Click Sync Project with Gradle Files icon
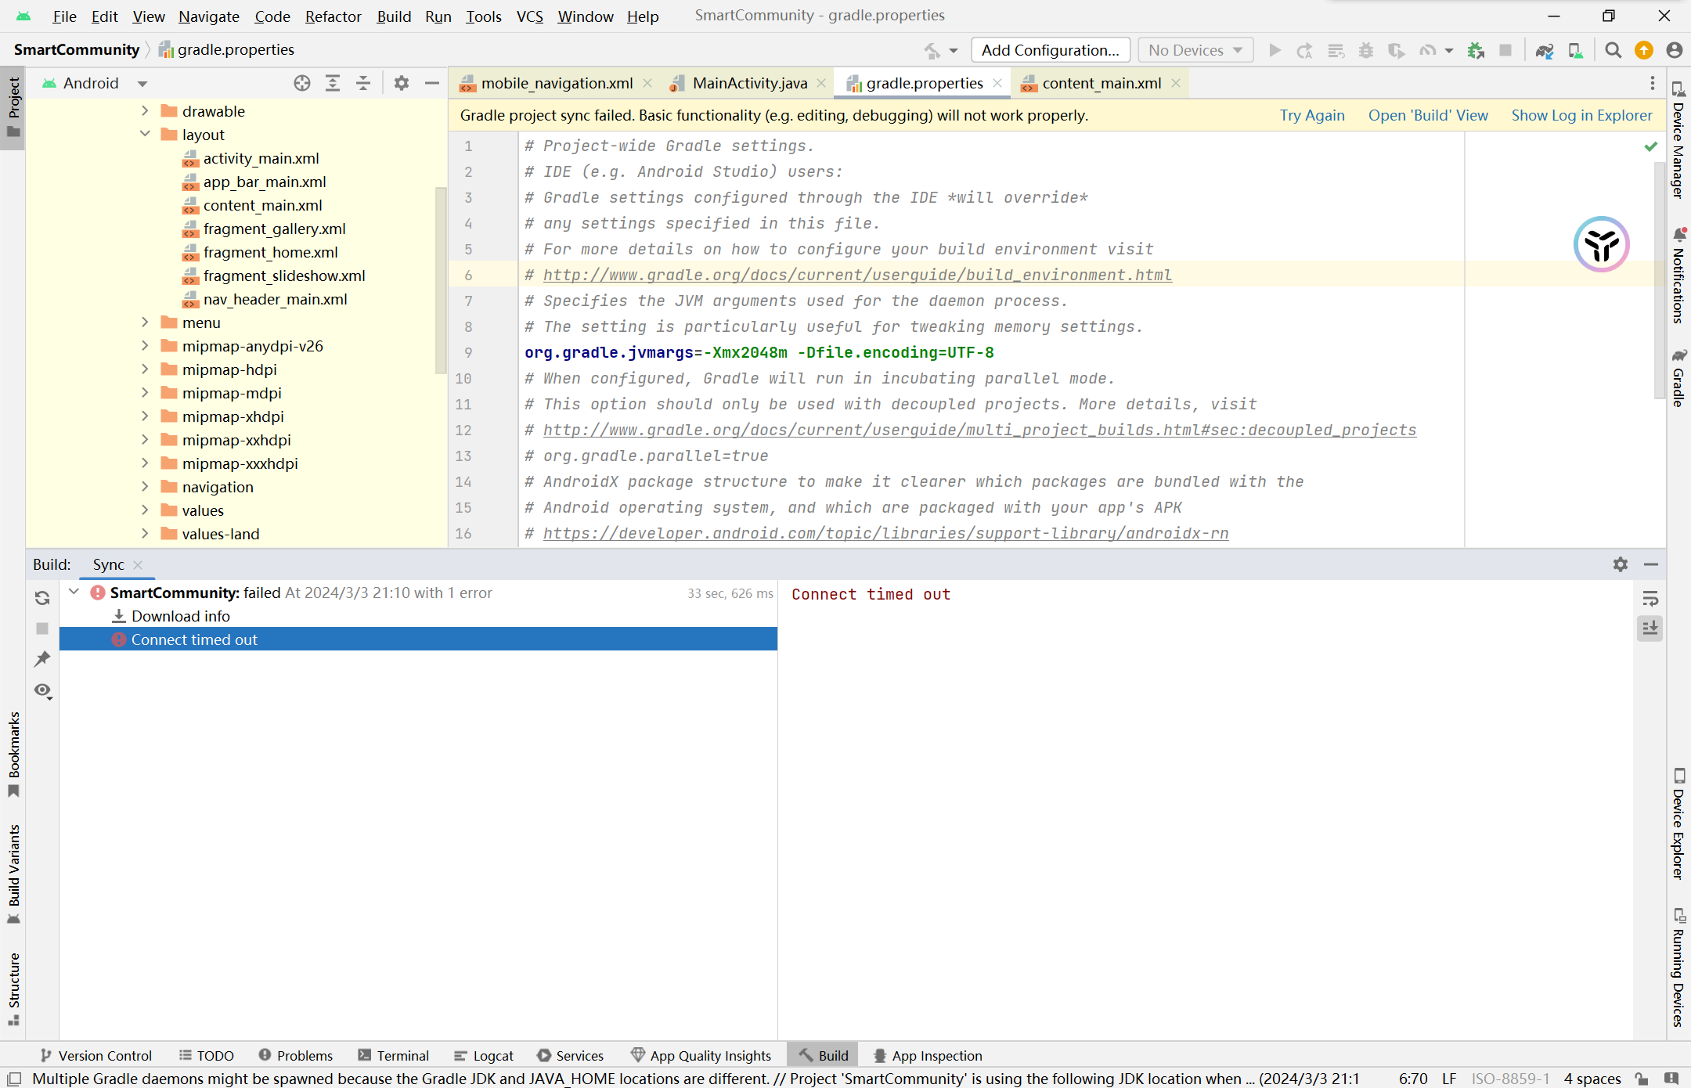This screenshot has height=1088, width=1691. (x=1544, y=50)
